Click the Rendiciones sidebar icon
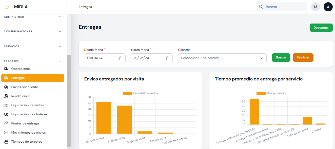 (x=6, y=96)
